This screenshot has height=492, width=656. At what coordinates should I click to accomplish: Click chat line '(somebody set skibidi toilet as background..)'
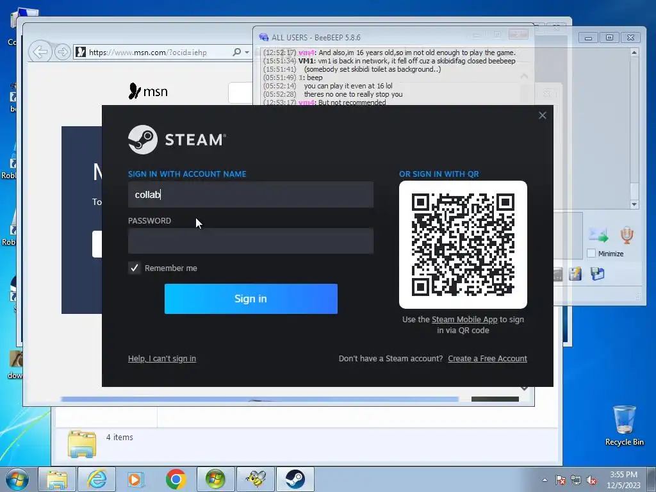coord(372,69)
